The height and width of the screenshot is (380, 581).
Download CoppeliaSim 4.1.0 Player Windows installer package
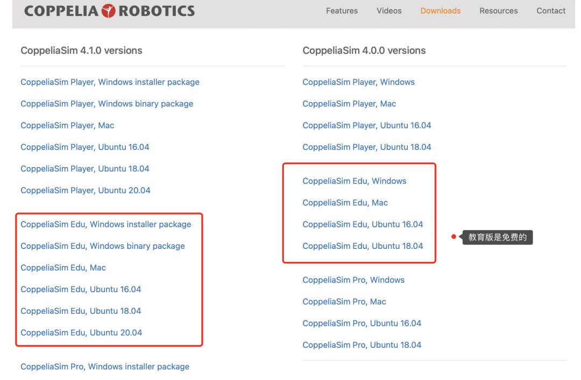coord(110,82)
